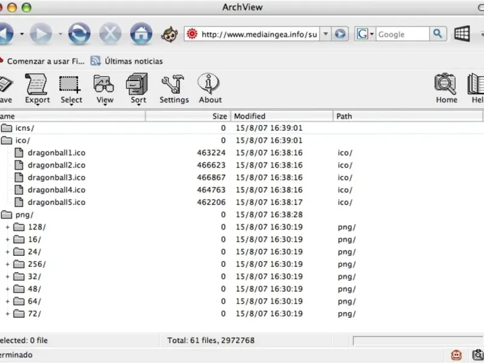Expand the 128/ folder
484x363 pixels.
click(x=7, y=227)
